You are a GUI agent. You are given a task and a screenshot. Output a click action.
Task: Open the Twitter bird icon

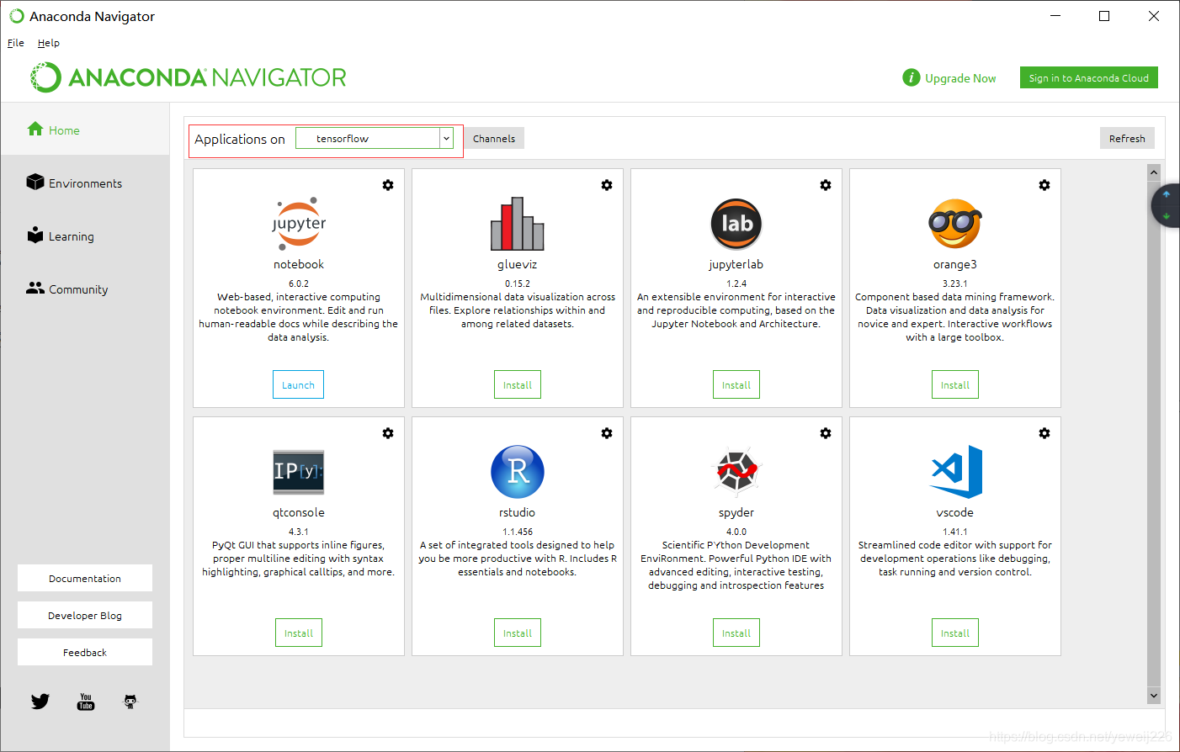(40, 702)
